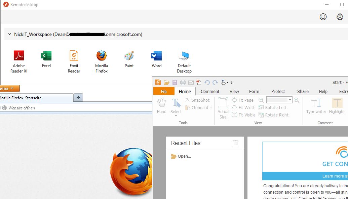Viewport: 348px width, 199px height.
Task: Click the Email icon in Foxit quick access toolbar
Action: pyautogui.click(x=191, y=83)
